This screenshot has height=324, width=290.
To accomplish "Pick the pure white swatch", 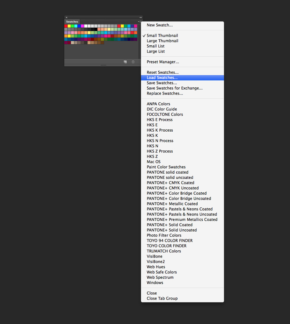I will point(86,26).
